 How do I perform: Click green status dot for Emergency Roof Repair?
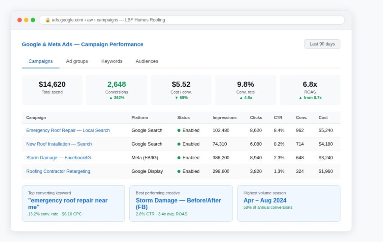(179, 131)
